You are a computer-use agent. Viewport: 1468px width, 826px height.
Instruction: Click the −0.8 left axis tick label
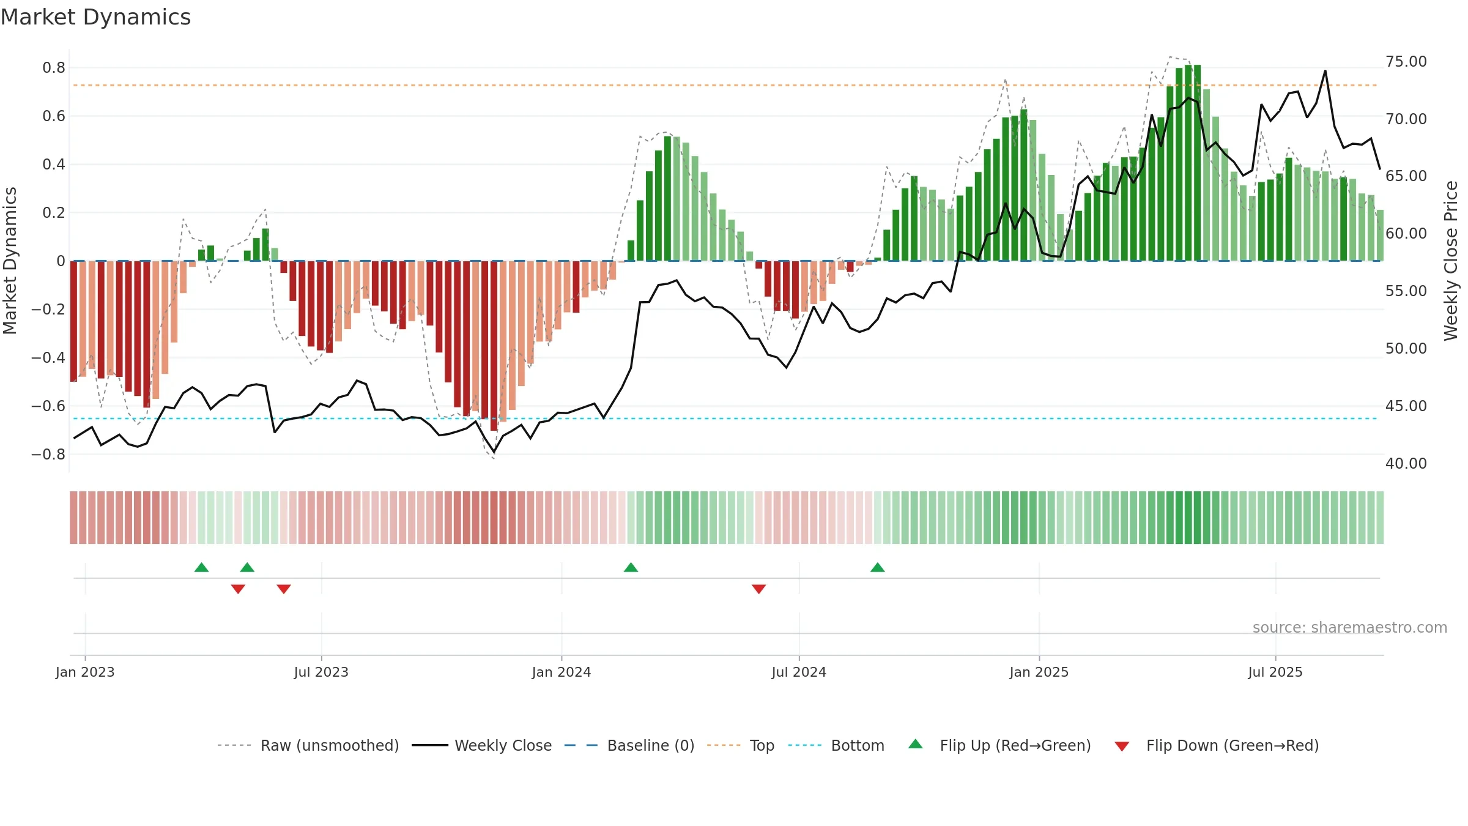(48, 454)
